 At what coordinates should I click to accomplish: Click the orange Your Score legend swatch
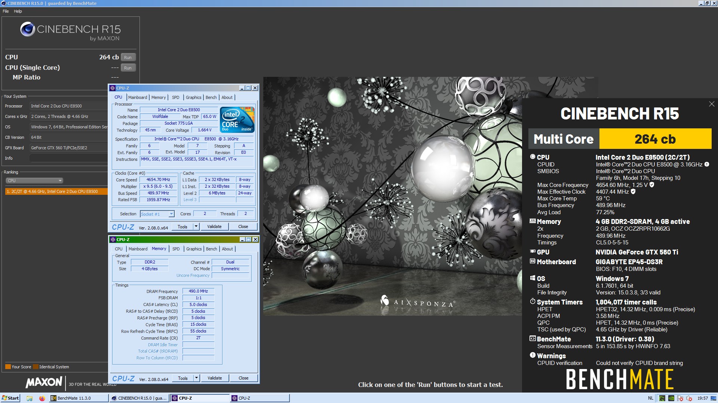click(7, 367)
